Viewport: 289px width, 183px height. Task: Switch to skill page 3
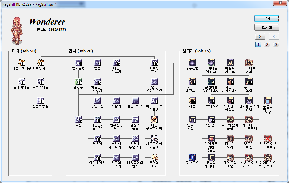[x=276, y=45]
